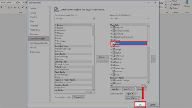Toggle Bold formatting in Word ribbon
This screenshot has height=108, width=192.
click(1, 7)
